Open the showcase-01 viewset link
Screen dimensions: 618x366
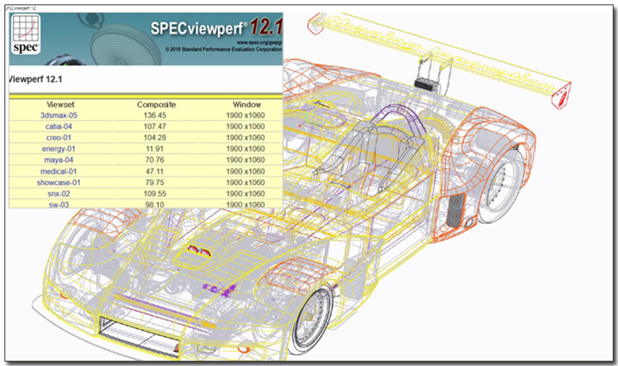[59, 183]
